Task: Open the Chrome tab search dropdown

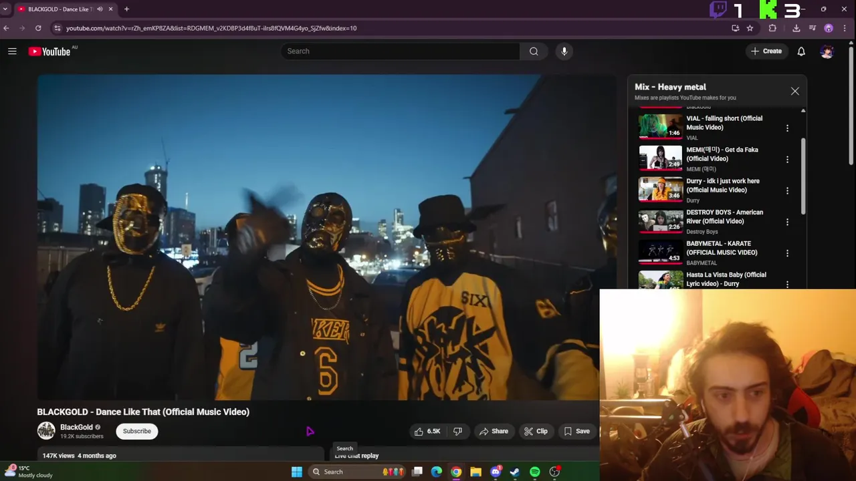Action: click(5, 9)
